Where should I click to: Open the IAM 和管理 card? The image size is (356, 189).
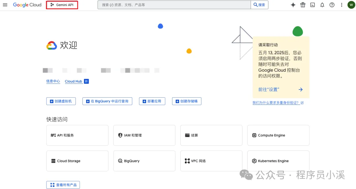[x=144, y=135]
